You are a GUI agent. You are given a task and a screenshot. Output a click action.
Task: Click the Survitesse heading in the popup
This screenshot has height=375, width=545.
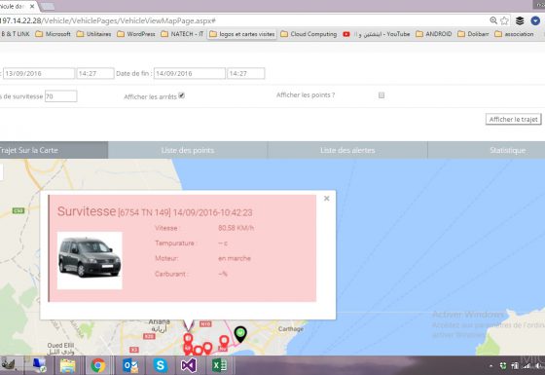coord(87,211)
